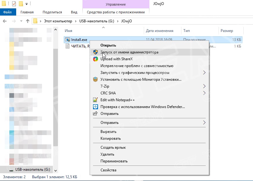Viewport: 253px width, 181px height.
Task: Choose Edit with Notepad++
Action: click(149, 100)
